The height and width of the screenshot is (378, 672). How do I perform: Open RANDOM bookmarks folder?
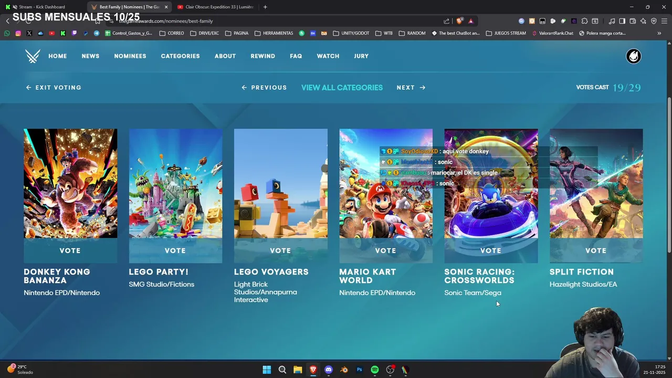pyautogui.click(x=412, y=33)
